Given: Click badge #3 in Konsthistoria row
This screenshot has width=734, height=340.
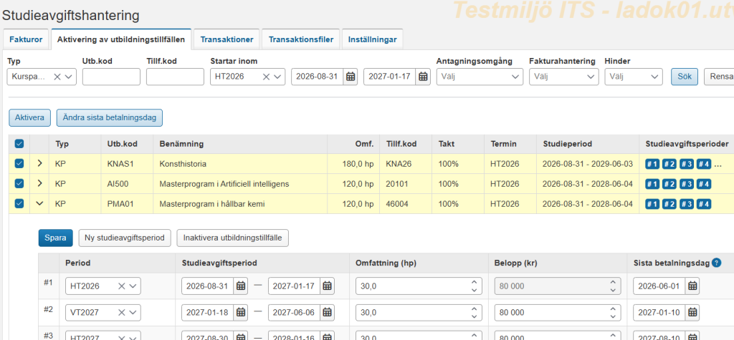Looking at the screenshot, I should pos(687,164).
